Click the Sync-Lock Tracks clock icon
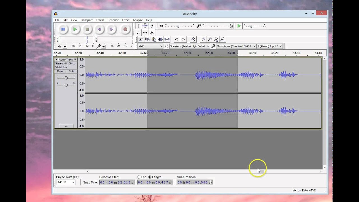Image resolution: width=359 pixels, height=202 pixels. 193,39
